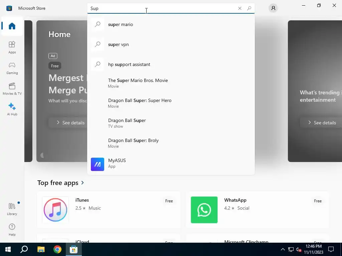Open Dragon Ball Super TV show result
The image size is (342, 256).
pos(171,123)
